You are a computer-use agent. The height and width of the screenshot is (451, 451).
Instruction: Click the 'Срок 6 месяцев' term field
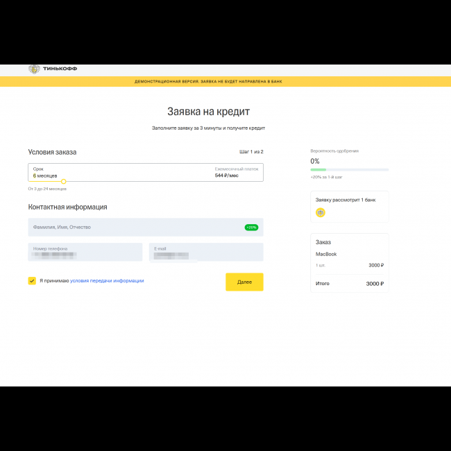click(x=49, y=172)
